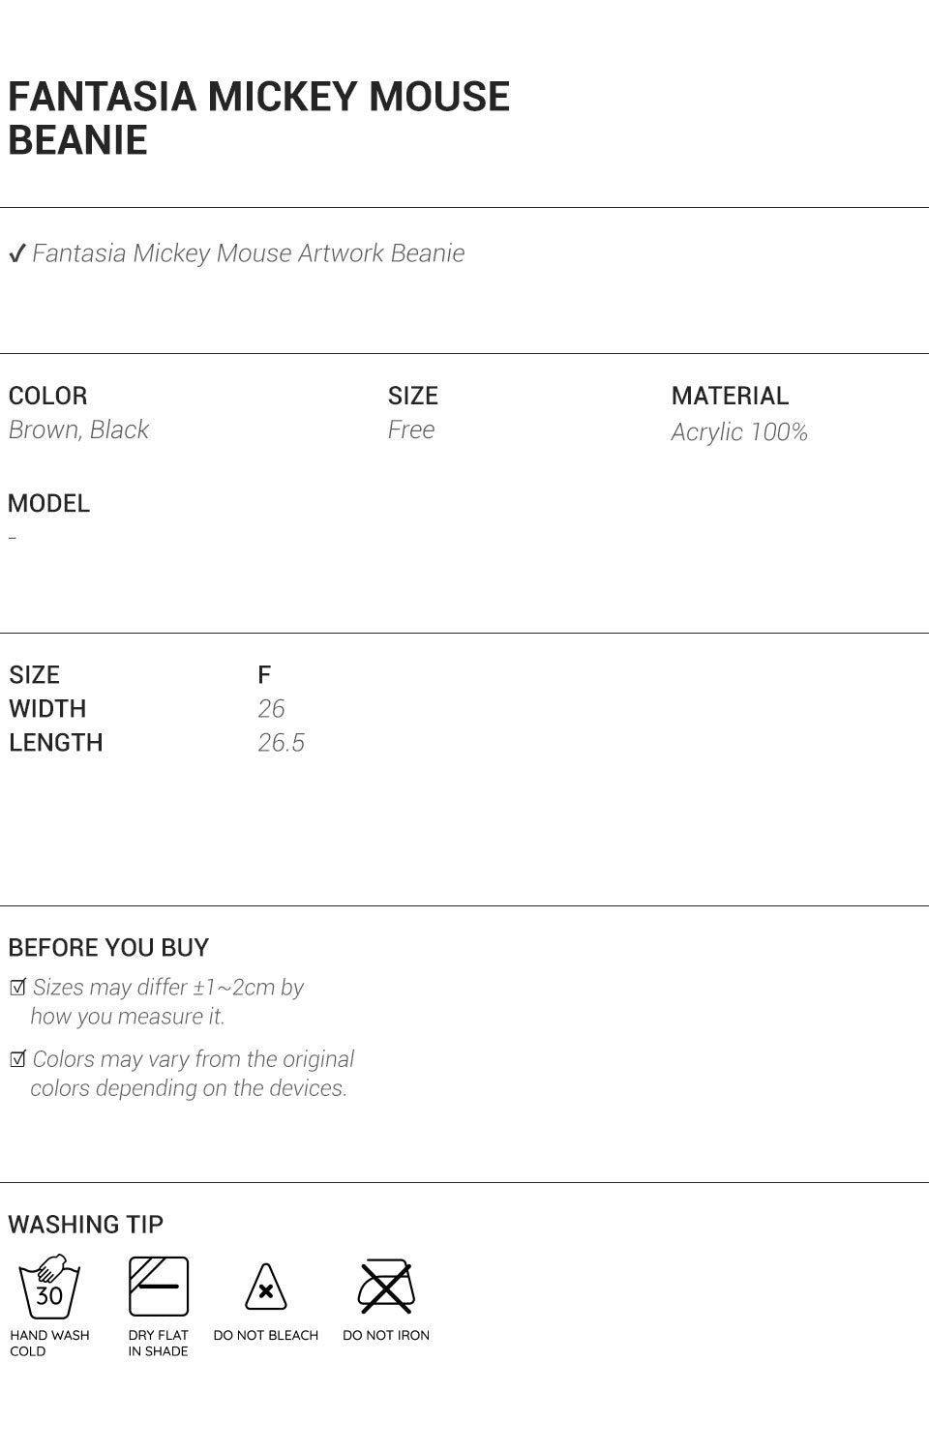Click the HAND WASH COLD caption

[49, 1343]
